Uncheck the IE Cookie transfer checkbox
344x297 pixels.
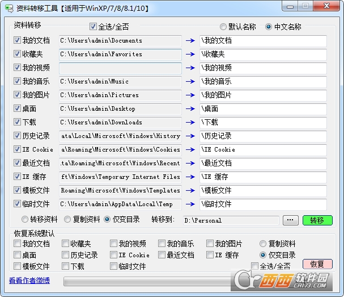(x=18, y=150)
